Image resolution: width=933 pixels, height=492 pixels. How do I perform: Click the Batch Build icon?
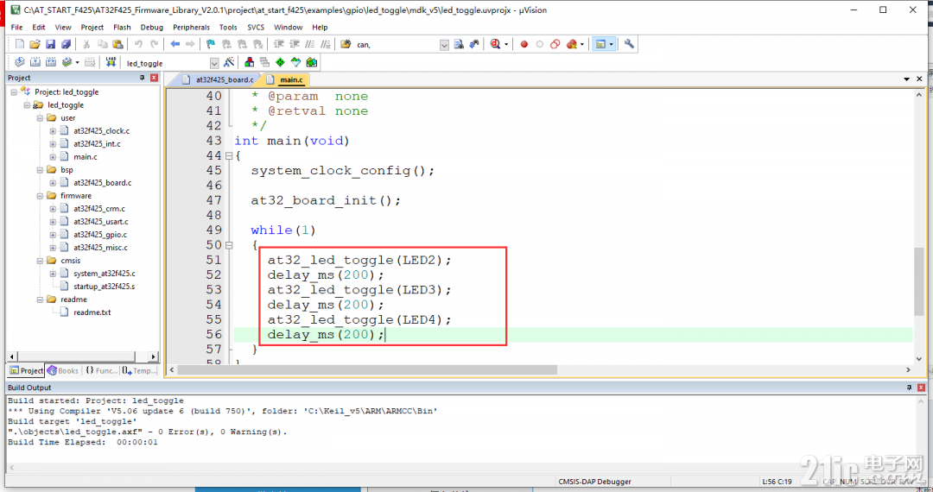(67, 62)
